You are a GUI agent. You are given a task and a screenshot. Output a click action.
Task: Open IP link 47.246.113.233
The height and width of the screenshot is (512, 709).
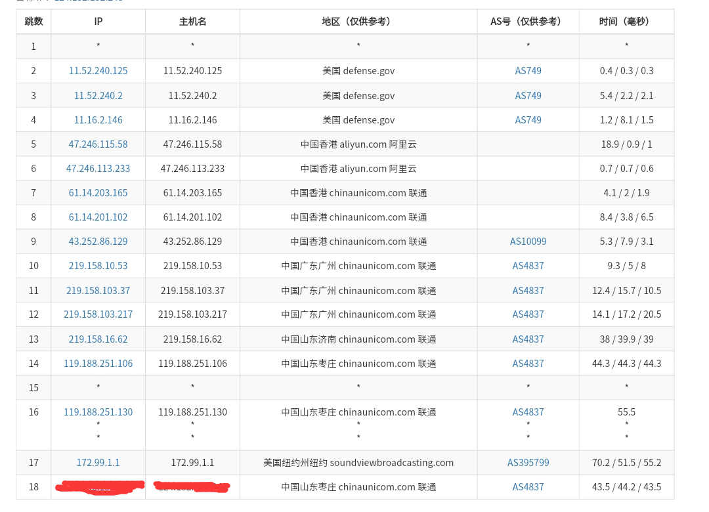point(98,169)
